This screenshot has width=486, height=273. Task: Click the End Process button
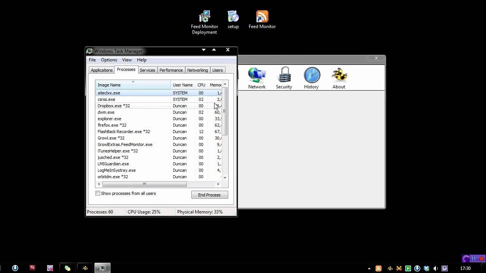point(209,195)
